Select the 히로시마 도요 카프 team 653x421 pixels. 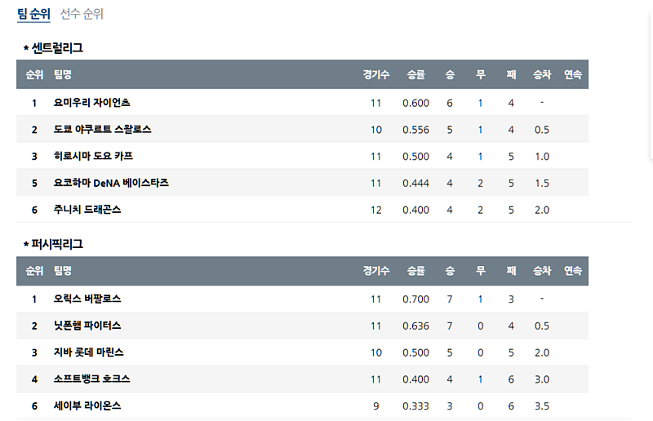click(93, 156)
